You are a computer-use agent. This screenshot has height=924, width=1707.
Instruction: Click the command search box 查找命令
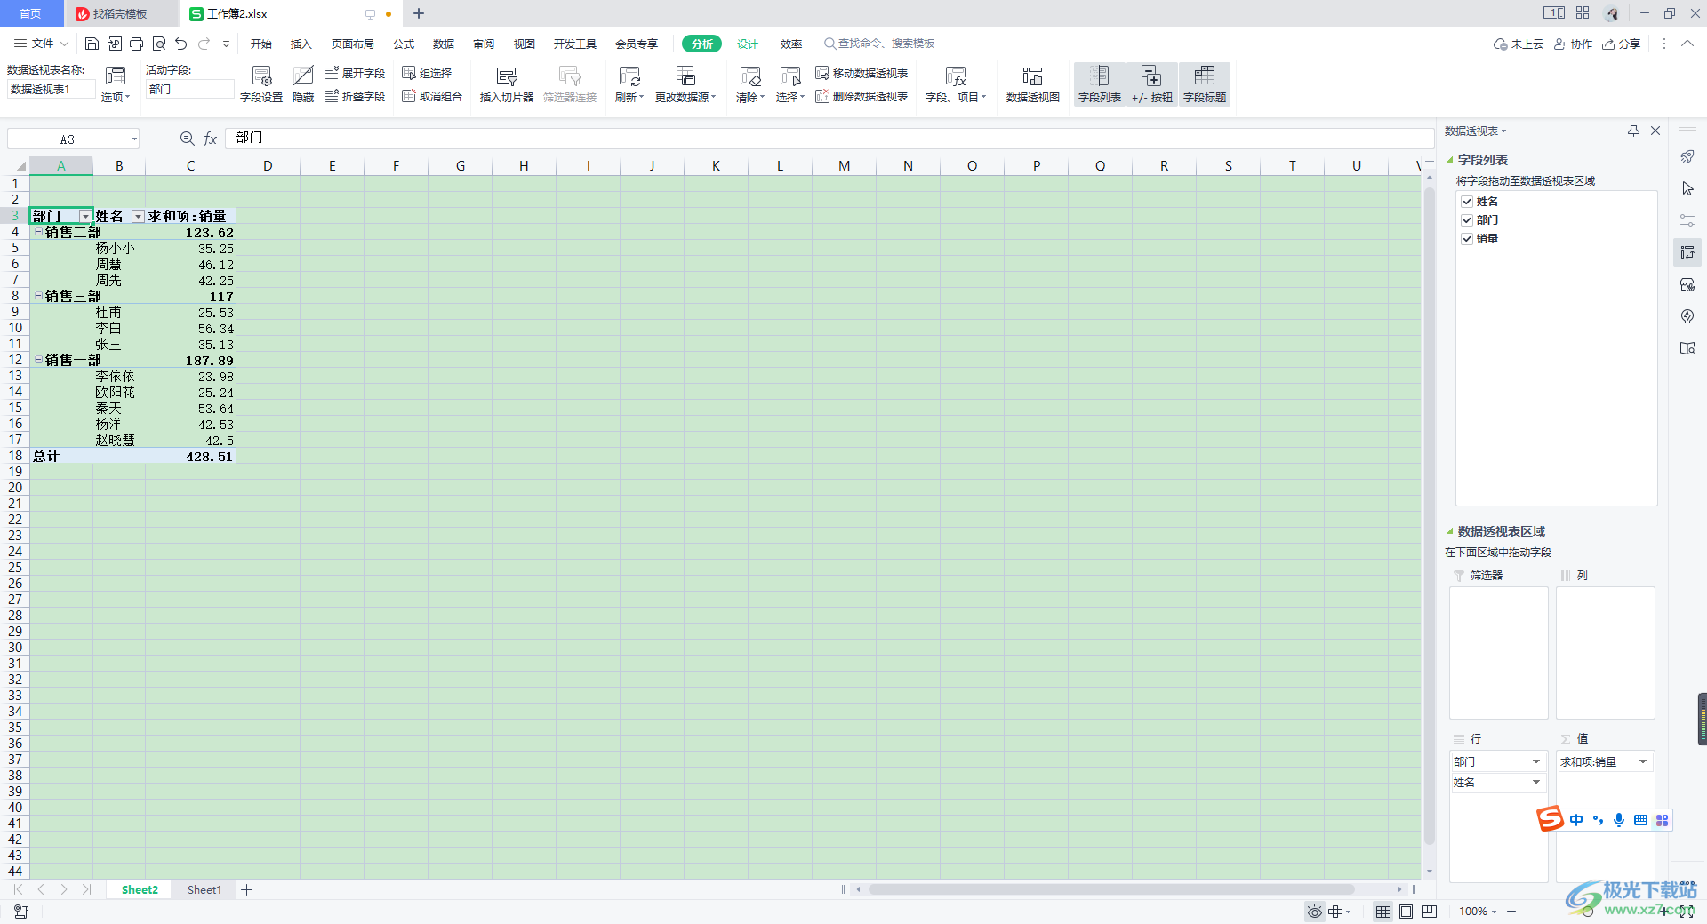tap(878, 44)
